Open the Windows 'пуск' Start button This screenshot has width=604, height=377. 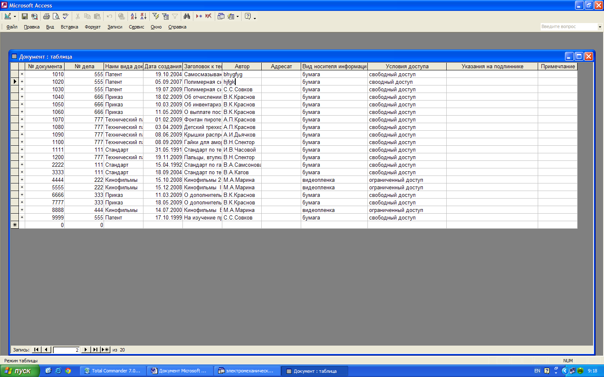pos(20,371)
